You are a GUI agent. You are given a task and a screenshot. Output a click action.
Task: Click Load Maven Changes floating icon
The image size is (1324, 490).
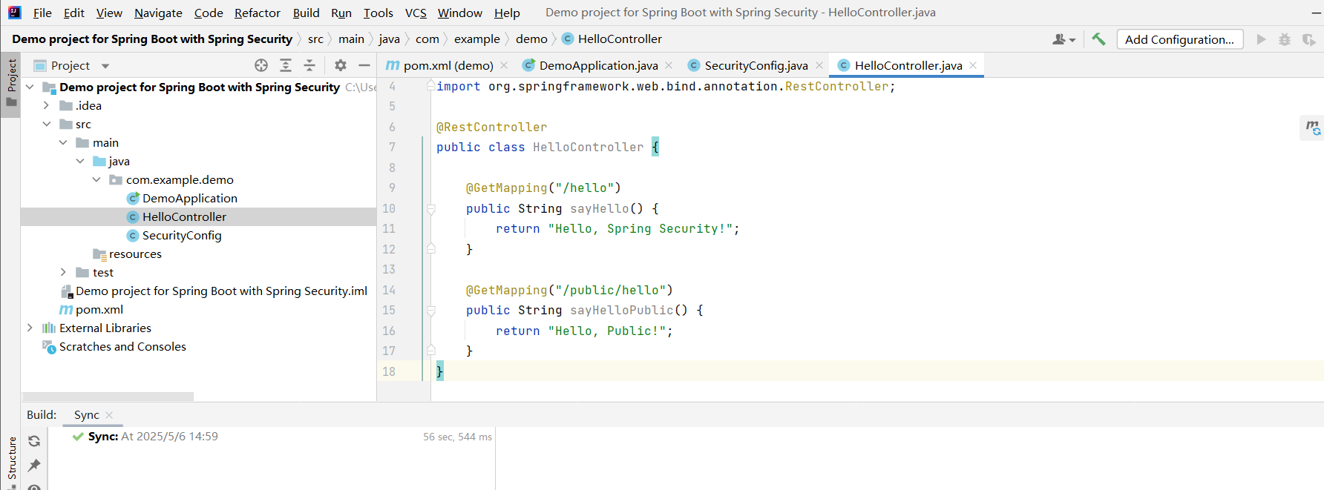1313,128
